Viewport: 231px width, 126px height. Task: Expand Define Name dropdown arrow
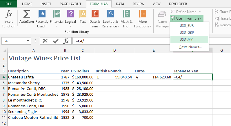(x=200, y=12)
